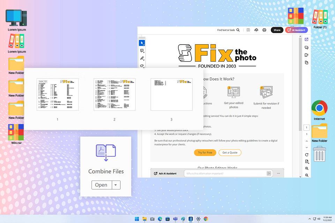Rotate the page view clockwise
Image resolution: width=335 pixels, height=223 pixels.
pyautogui.click(x=307, y=155)
